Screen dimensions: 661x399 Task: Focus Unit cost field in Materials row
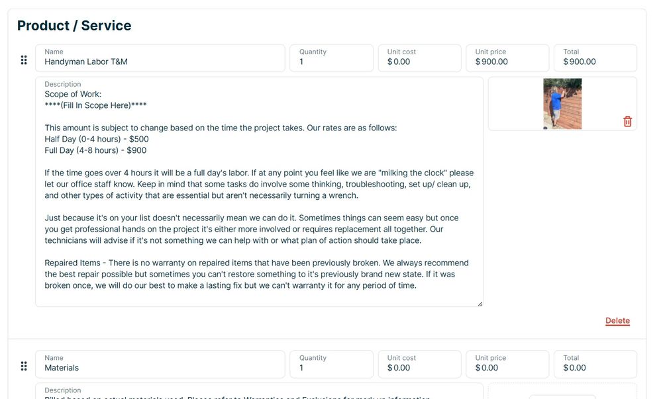pos(419,368)
